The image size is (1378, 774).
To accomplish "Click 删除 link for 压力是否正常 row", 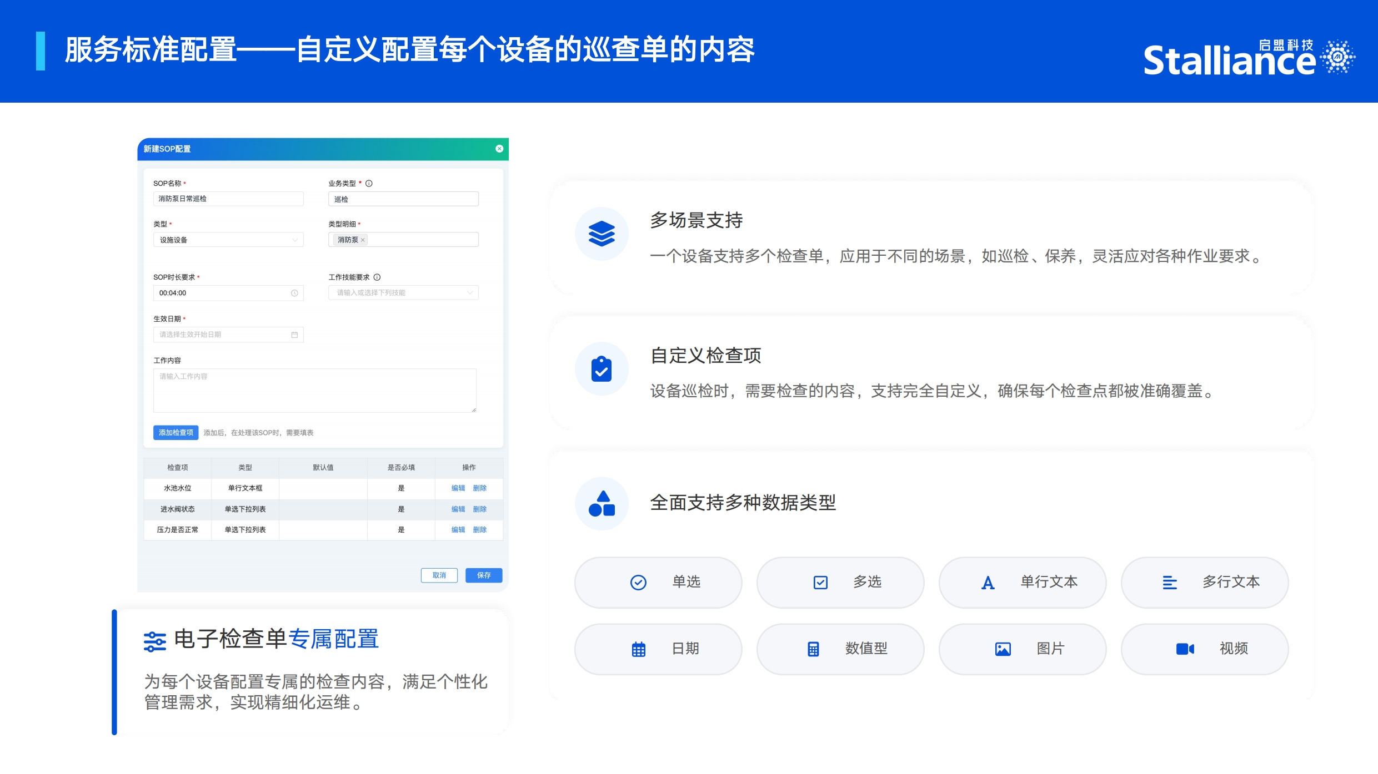I will pos(480,530).
